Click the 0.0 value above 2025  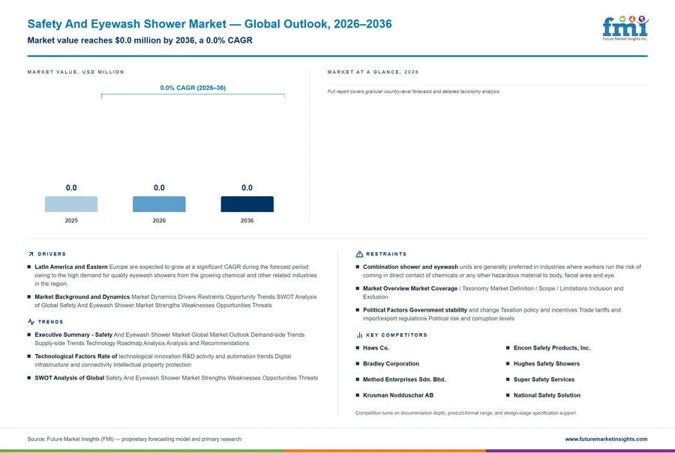click(71, 188)
